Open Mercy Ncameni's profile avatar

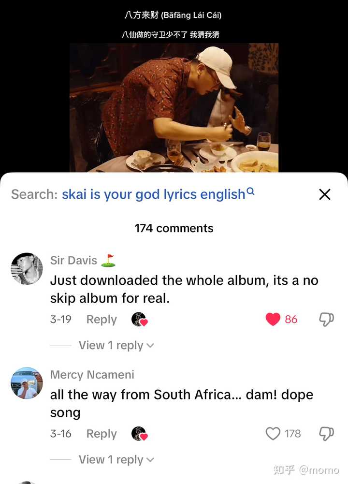(x=27, y=383)
